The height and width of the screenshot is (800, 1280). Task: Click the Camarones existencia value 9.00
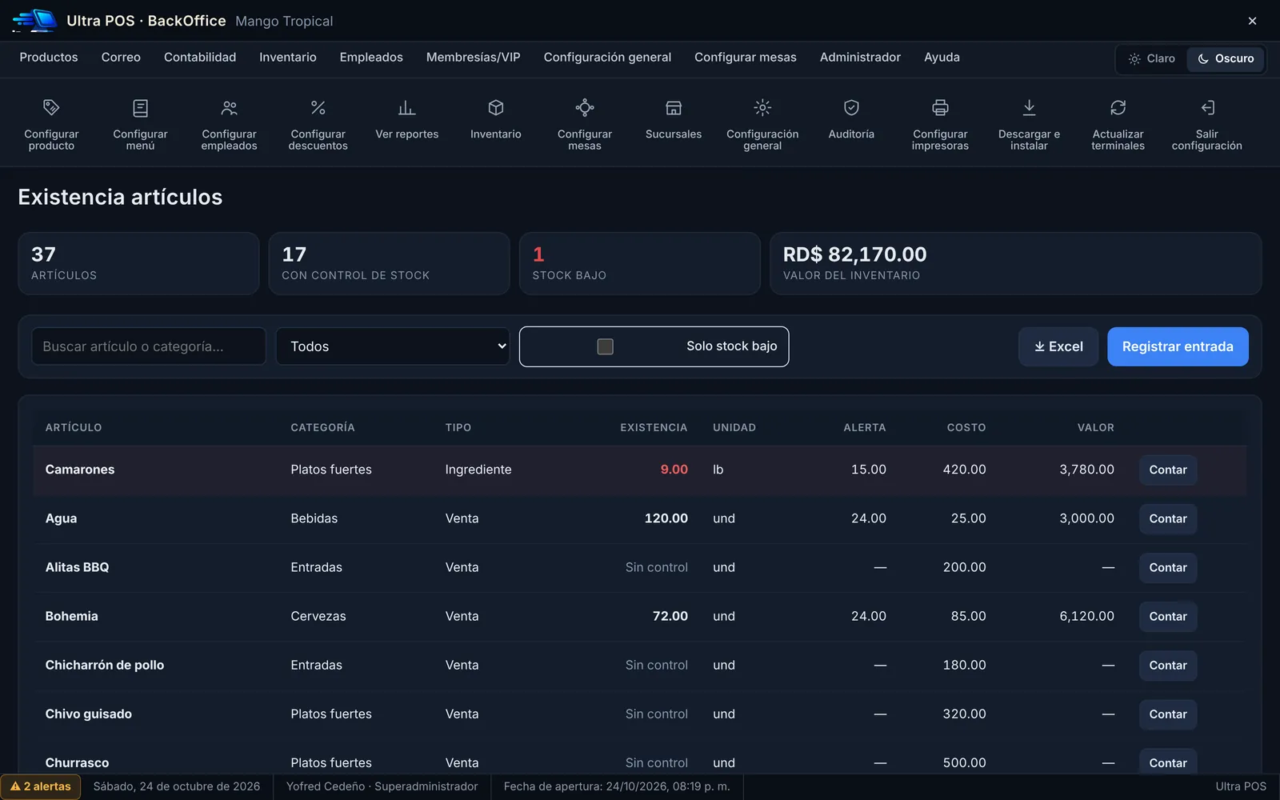(x=674, y=470)
